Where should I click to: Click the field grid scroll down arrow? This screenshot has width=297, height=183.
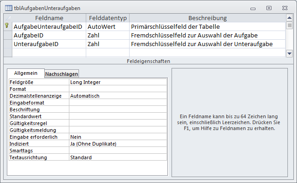[289, 53]
